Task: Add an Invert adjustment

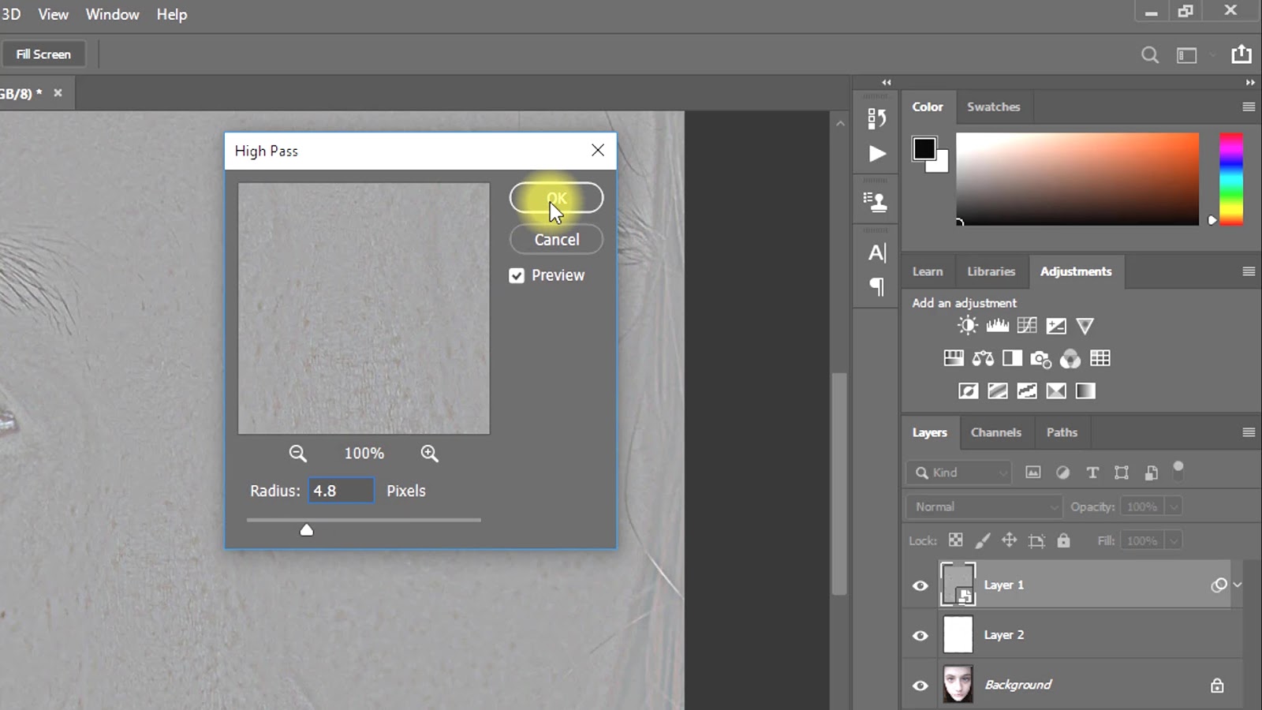Action: coord(969,391)
